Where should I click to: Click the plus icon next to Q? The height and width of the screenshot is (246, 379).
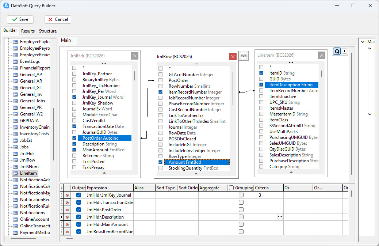[x=344, y=51]
